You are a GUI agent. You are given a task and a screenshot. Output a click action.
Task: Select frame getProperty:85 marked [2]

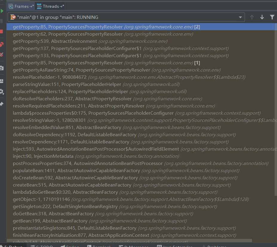(141, 27)
